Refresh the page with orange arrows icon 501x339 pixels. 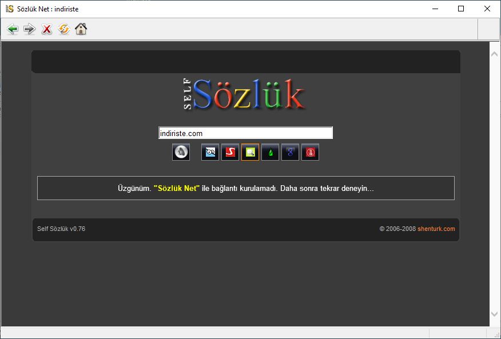pos(64,29)
